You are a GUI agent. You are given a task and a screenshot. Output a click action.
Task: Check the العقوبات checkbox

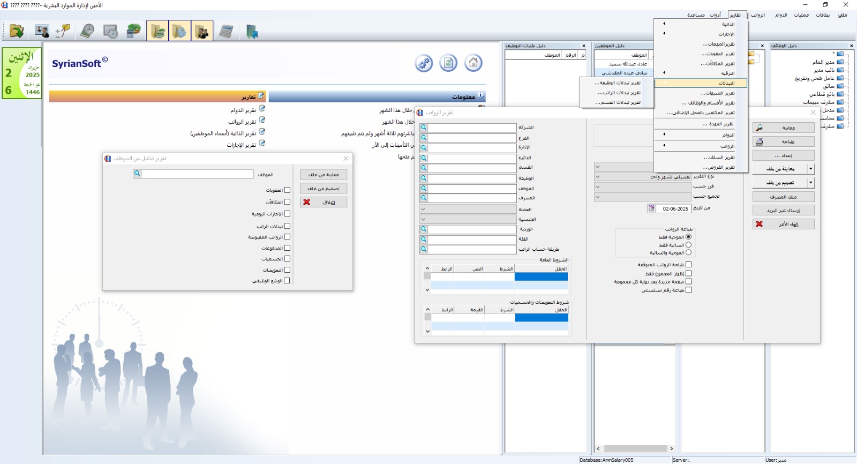point(287,190)
